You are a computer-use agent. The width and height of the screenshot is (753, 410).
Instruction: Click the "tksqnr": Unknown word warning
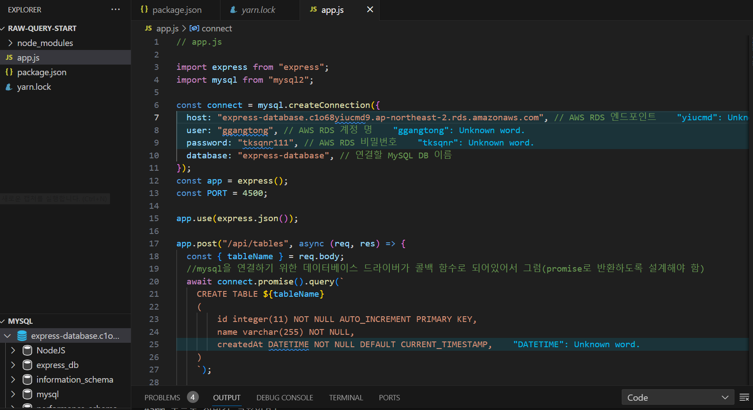(x=476, y=143)
